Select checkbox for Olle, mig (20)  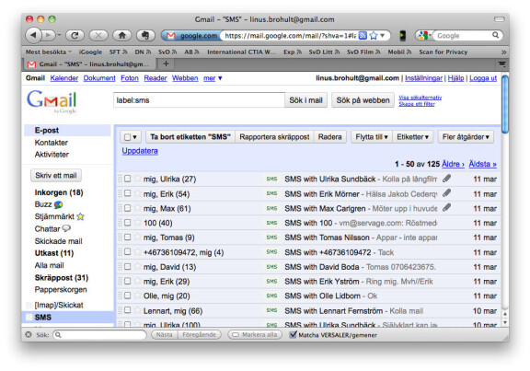coord(127,296)
